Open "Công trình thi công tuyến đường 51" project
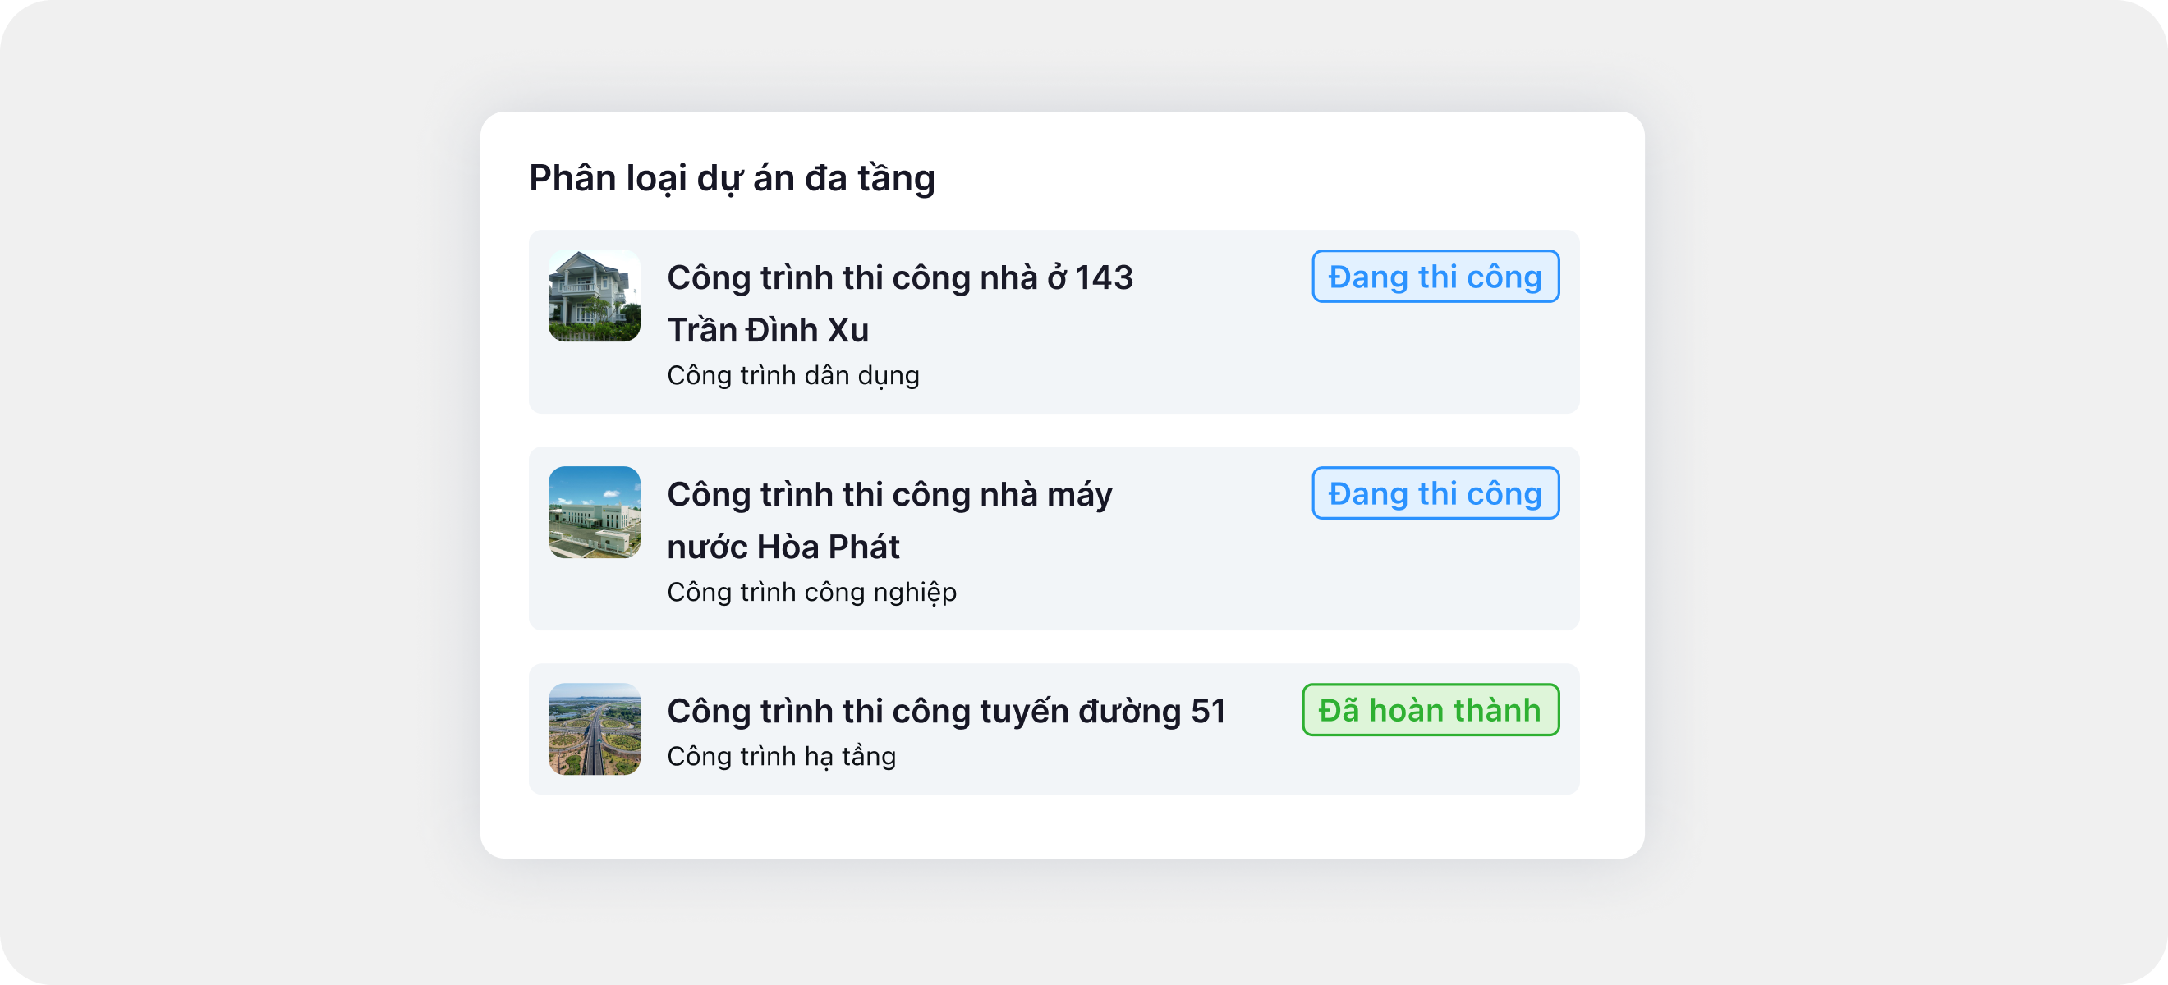Screen dimensions: 2168x985 [x=946, y=711]
